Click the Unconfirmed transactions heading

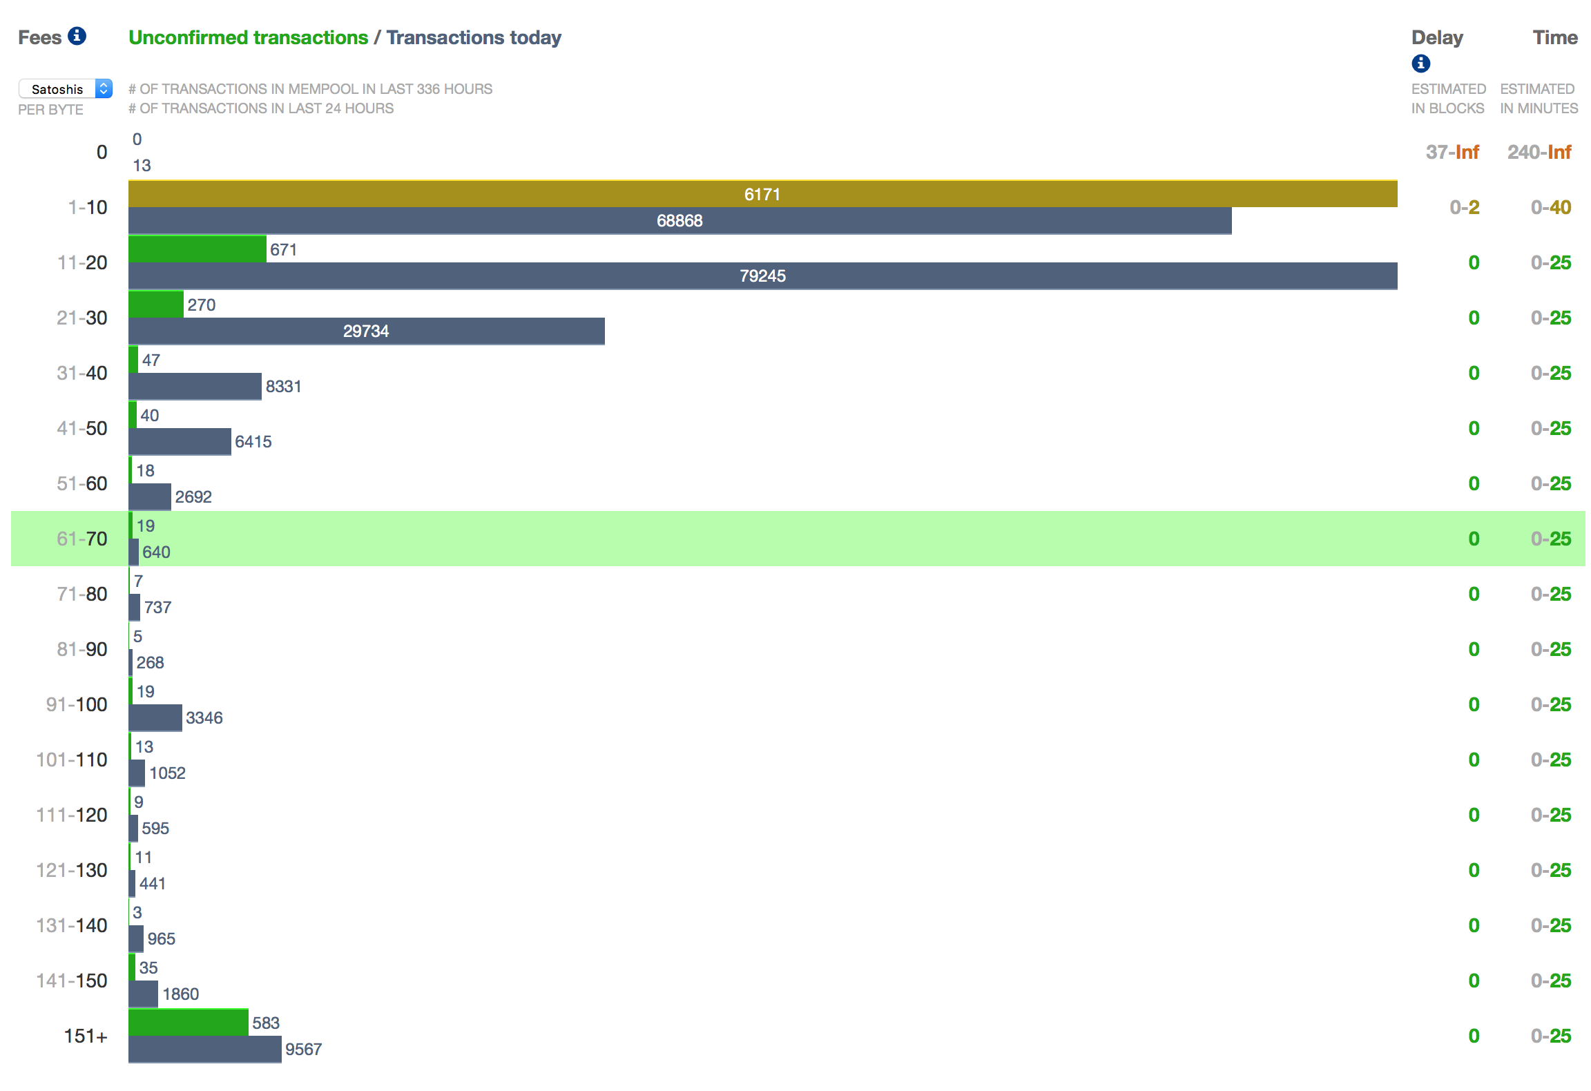coord(249,37)
